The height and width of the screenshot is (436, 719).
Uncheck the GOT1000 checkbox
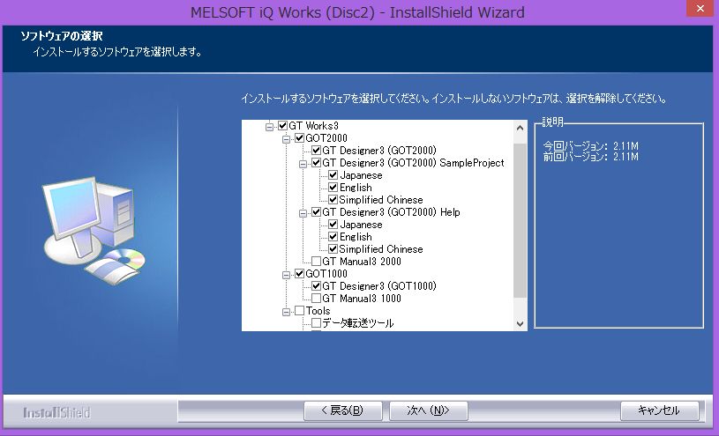pos(299,274)
